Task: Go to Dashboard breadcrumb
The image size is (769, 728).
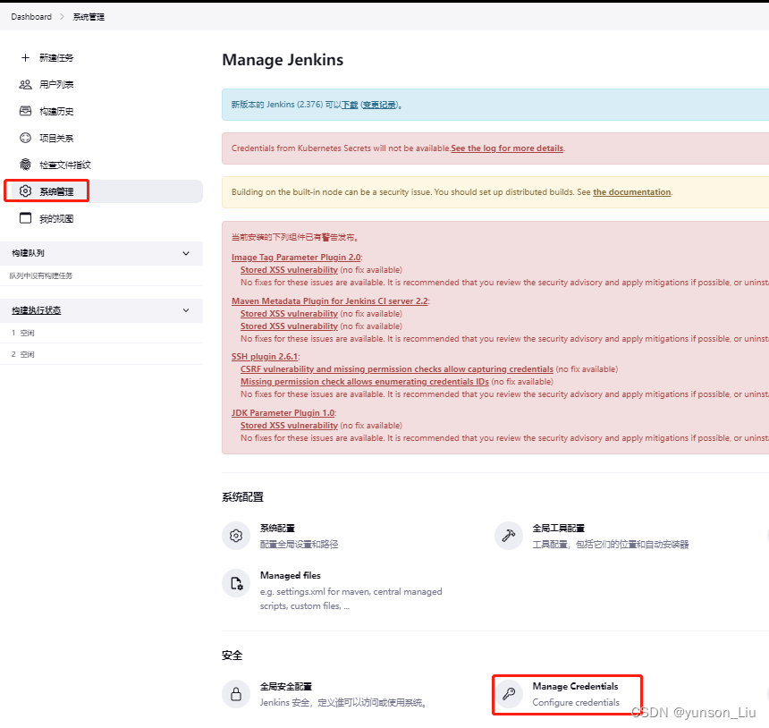Action: pos(31,17)
